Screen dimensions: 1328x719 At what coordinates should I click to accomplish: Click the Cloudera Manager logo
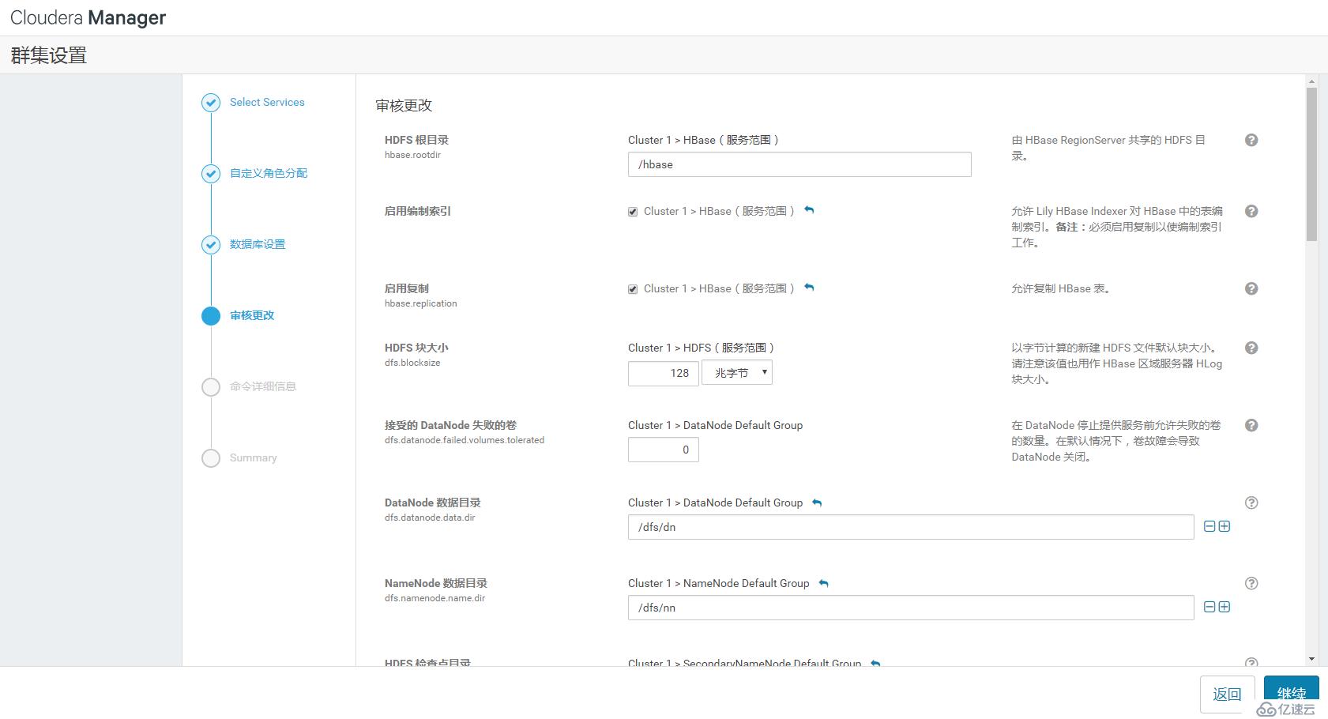tap(88, 17)
